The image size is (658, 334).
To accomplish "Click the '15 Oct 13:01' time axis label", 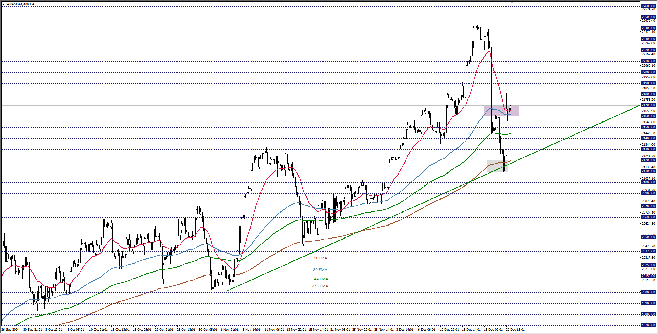I will (120, 330).
